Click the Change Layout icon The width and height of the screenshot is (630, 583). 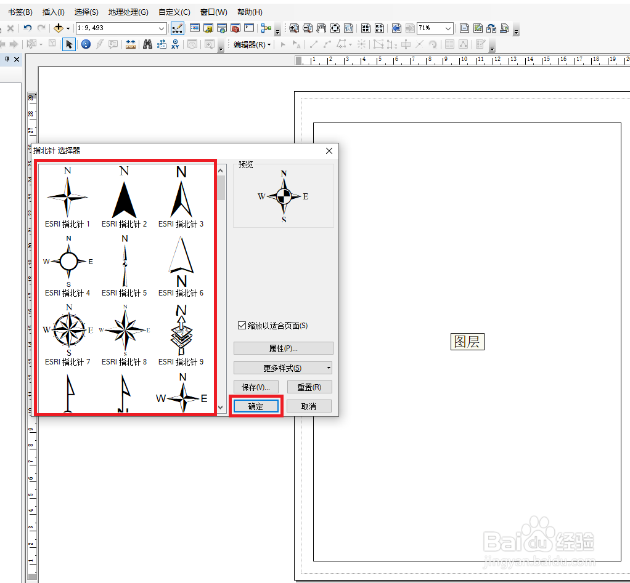point(491,28)
